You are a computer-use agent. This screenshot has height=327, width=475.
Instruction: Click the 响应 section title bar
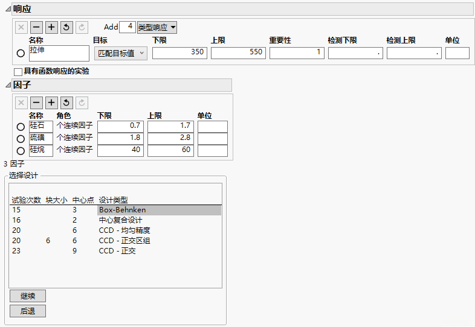click(x=243, y=10)
